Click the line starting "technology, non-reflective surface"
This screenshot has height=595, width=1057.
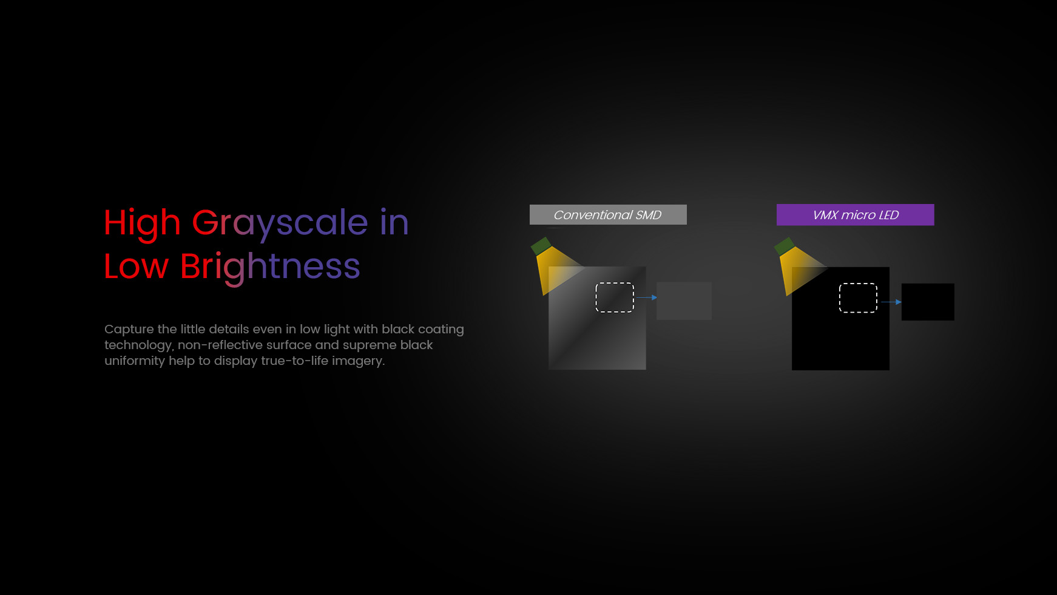click(268, 345)
